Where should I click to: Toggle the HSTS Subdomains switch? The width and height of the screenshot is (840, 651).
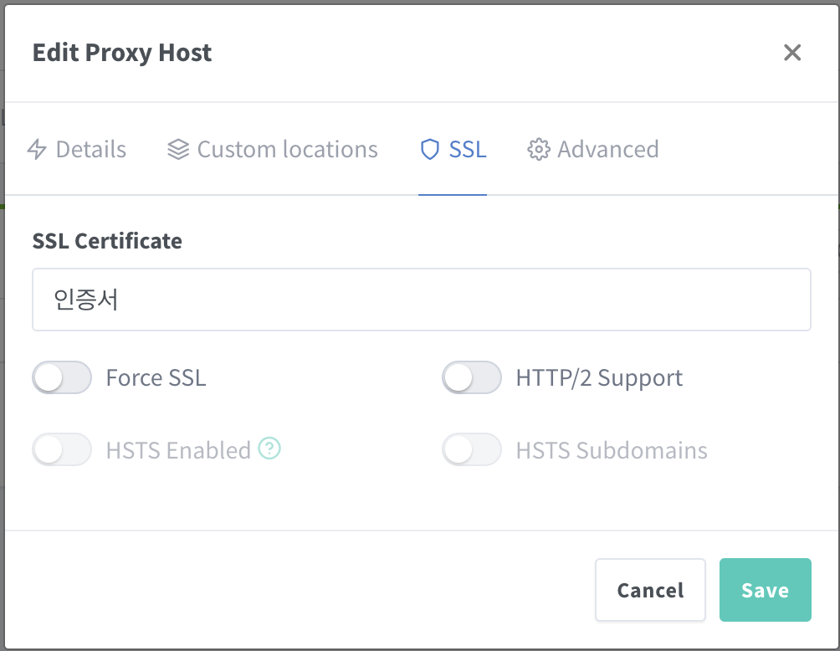(x=472, y=450)
